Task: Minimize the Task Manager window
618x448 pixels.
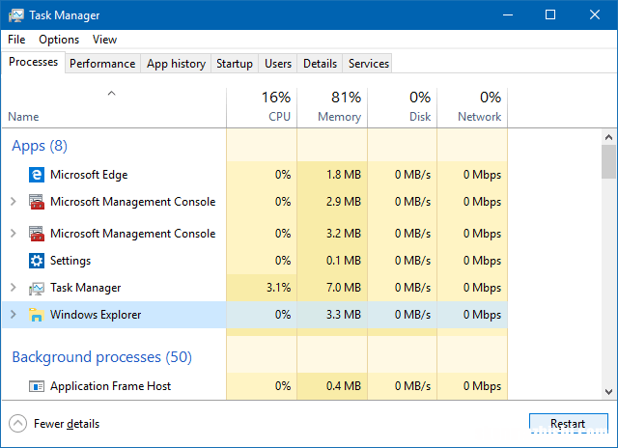Action: pos(508,15)
